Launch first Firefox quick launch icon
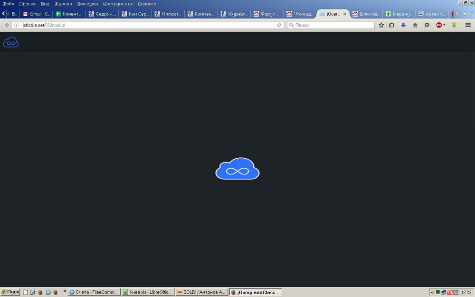The height and width of the screenshot is (297, 475). pos(40,292)
